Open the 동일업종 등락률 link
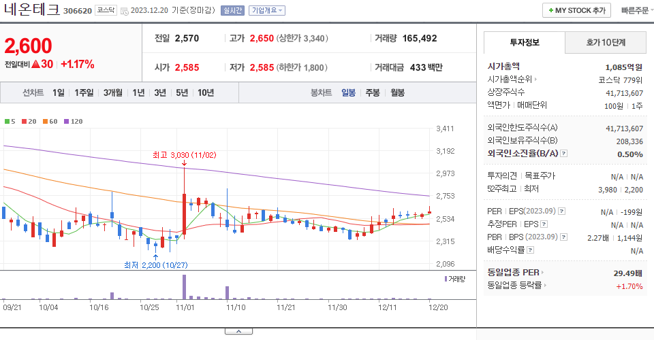Image resolution: width=654 pixels, height=340 pixels. pyautogui.click(x=517, y=286)
